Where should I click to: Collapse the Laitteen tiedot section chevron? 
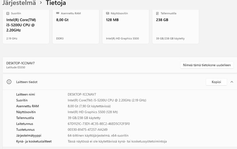click(x=232, y=82)
